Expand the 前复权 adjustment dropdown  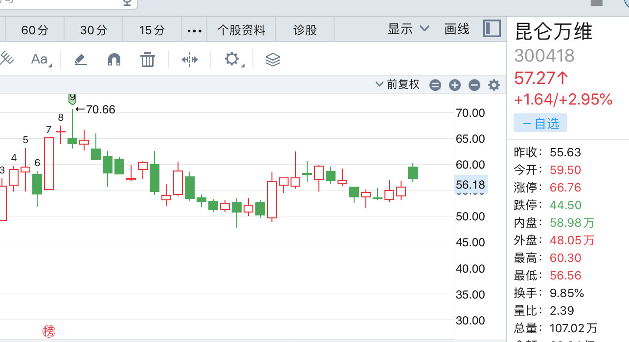click(398, 85)
